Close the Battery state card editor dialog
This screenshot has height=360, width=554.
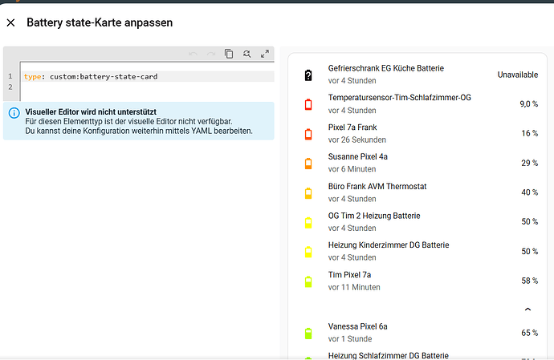[11, 23]
